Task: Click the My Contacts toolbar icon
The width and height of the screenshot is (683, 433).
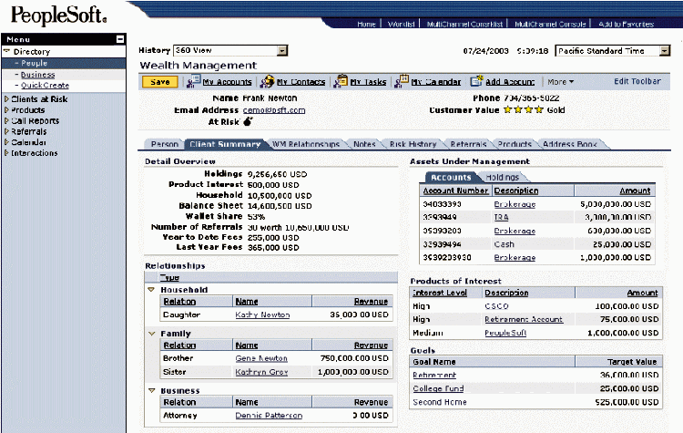Action: 267,81
